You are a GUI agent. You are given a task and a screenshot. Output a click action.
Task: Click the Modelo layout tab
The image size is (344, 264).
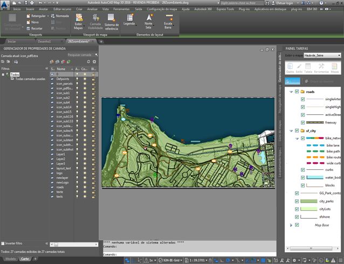click(10, 259)
